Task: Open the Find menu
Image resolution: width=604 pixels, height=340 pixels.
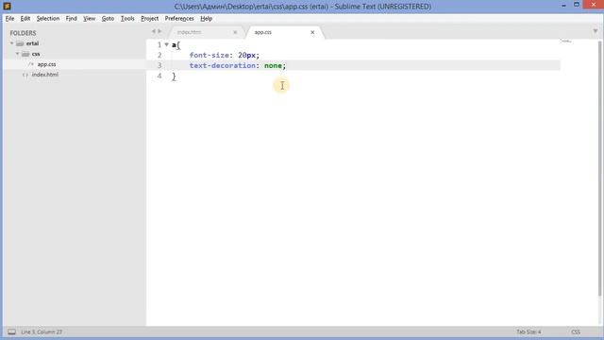Action: click(72, 19)
